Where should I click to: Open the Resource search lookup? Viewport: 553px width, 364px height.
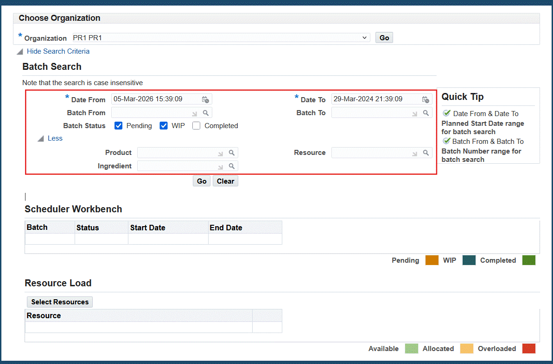click(x=426, y=153)
